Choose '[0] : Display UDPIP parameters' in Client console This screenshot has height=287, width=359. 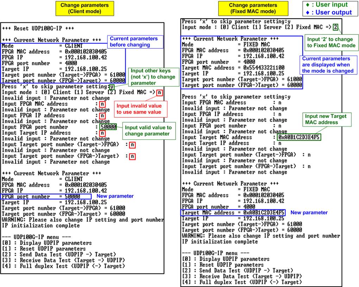tap(47, 243)
